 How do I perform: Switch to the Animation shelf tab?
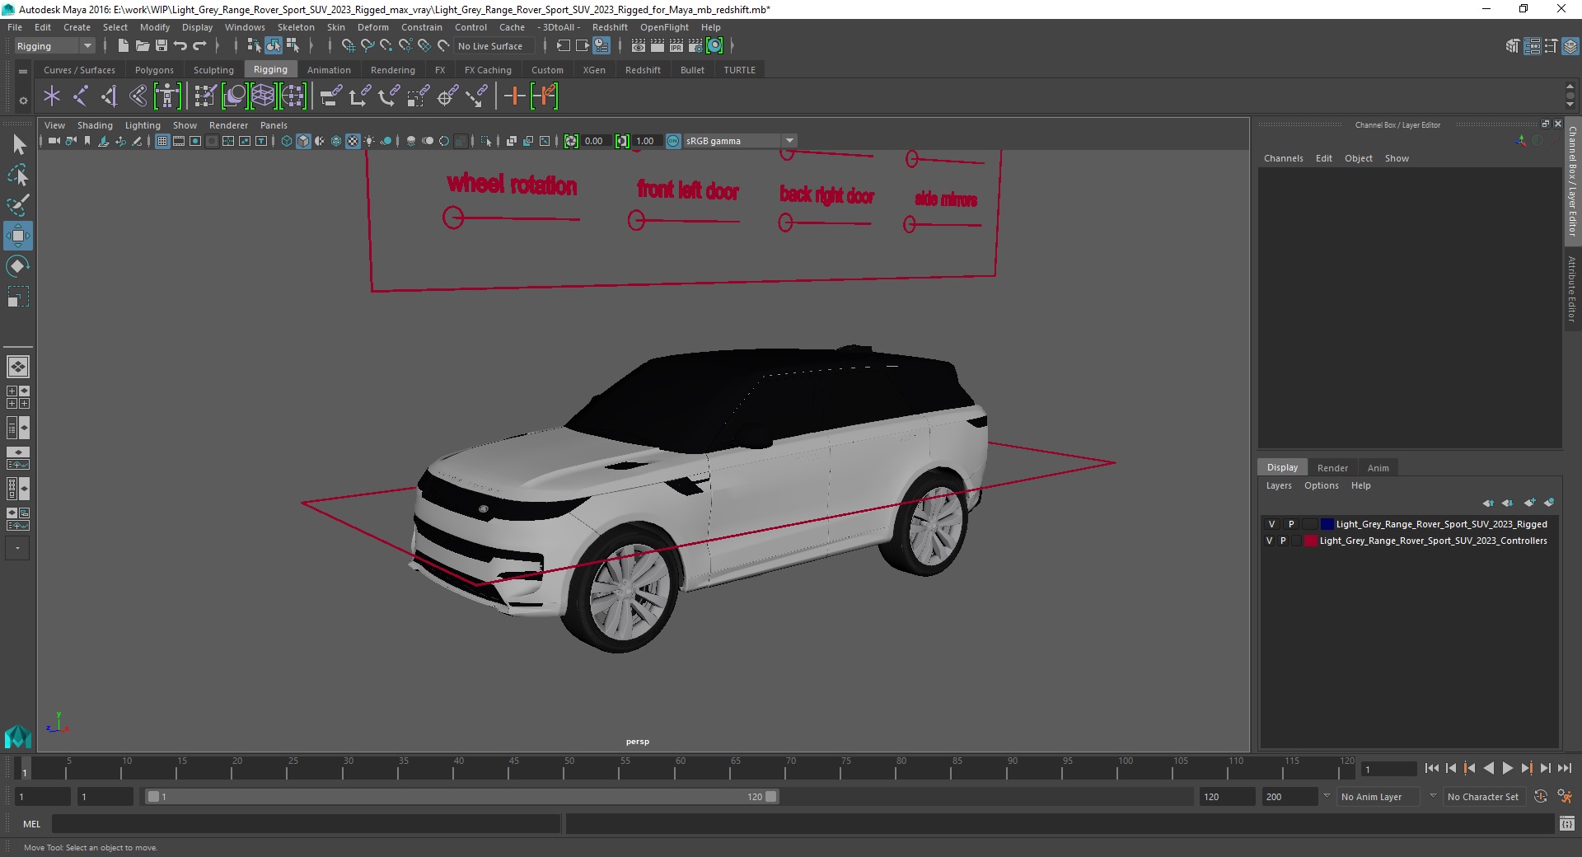pos(329,70)
